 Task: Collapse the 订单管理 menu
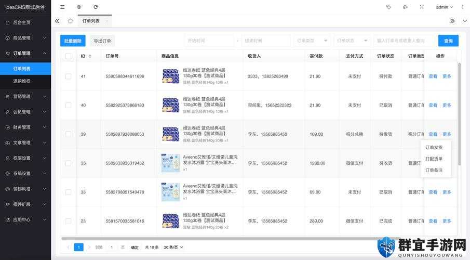coord(25,53)
